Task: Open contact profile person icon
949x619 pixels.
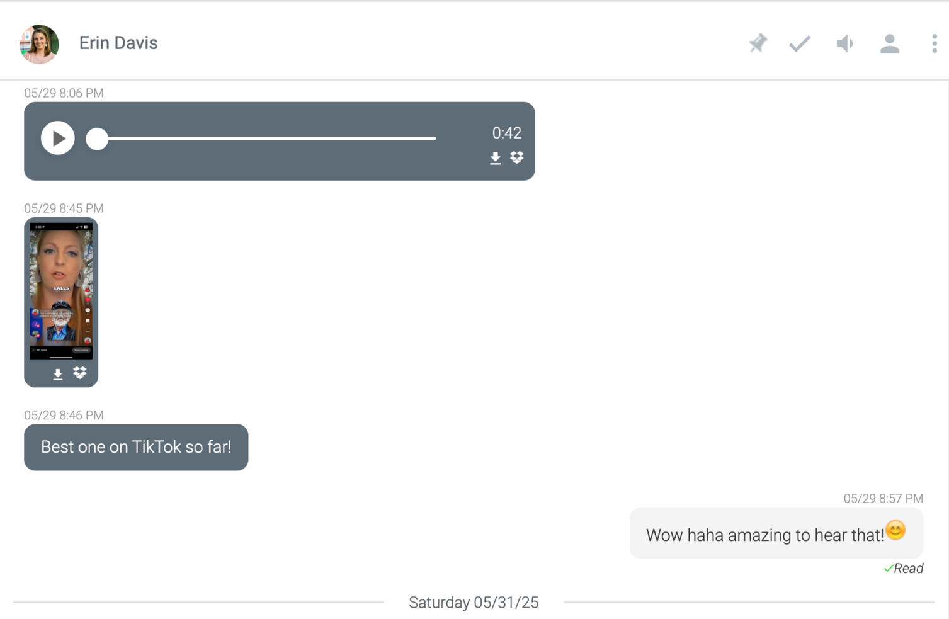Action: [889, 43]
